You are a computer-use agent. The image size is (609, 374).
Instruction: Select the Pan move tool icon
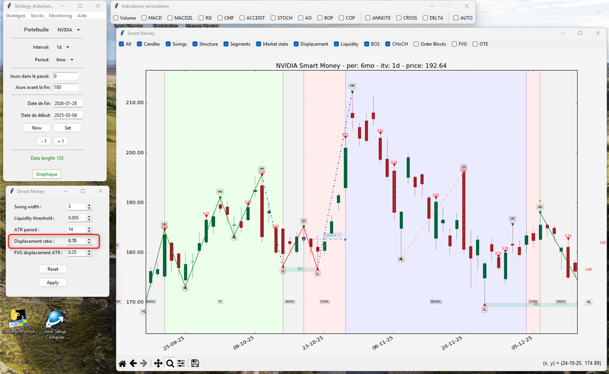click(158, 363)
